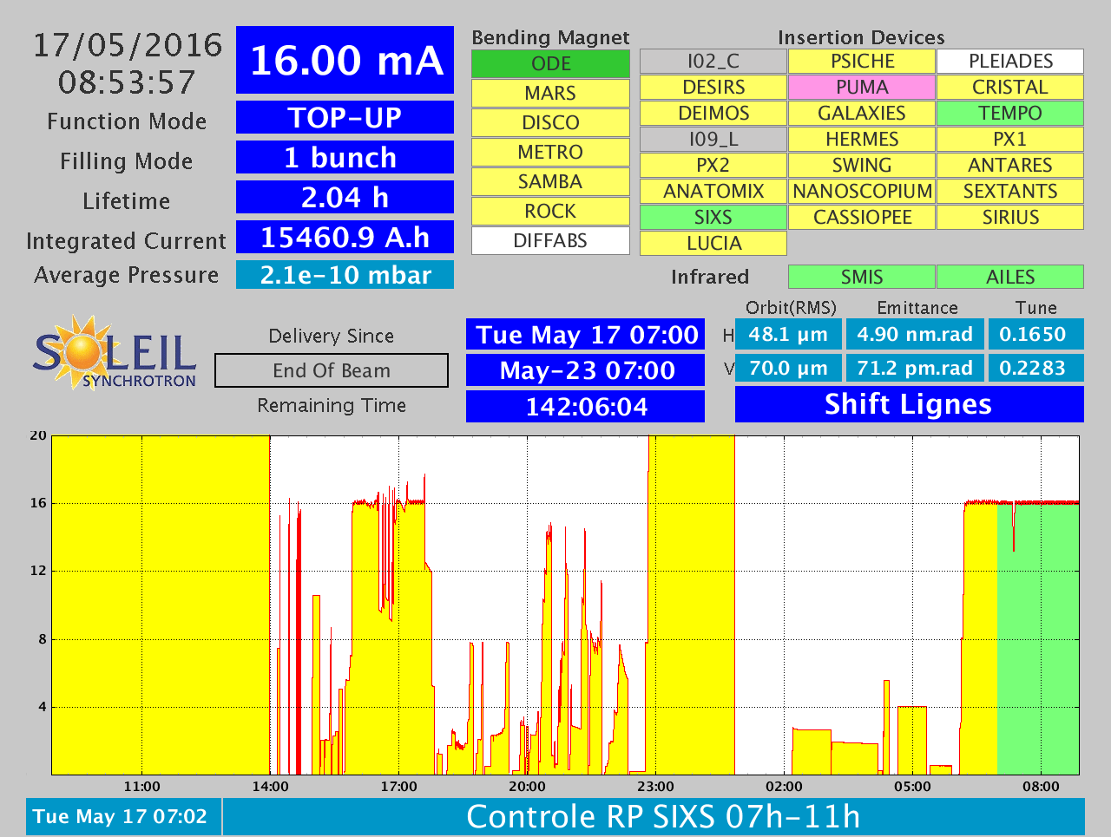Select the SWING beamline
1111x837 pixels.
[x=862, y=166]
